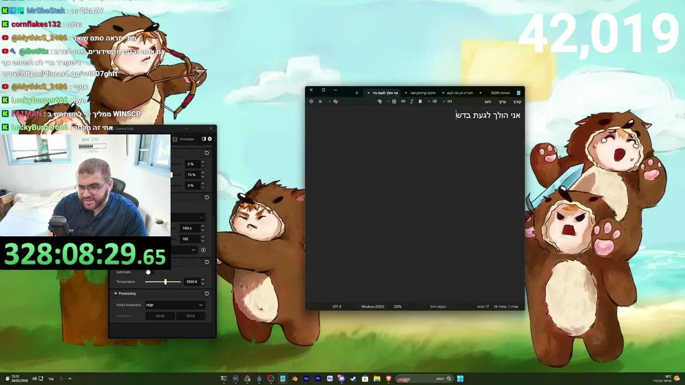
Task: Change the 192 ISO value stepper
Action: point(202,239)
